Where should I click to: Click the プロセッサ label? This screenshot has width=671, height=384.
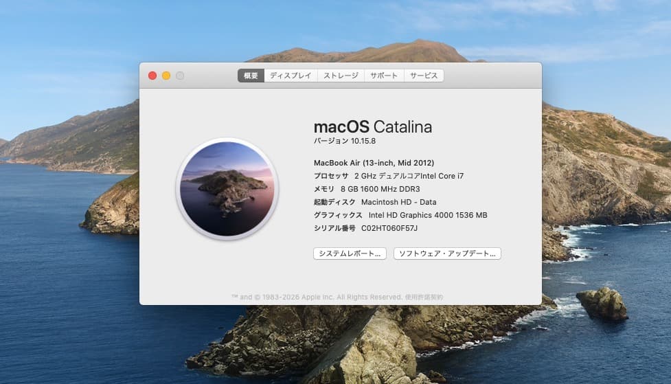point(331,176)
